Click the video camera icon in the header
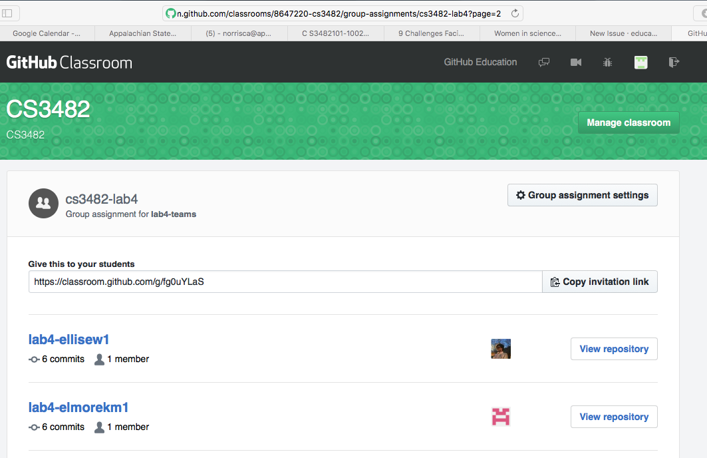 [x=575, y=62]
